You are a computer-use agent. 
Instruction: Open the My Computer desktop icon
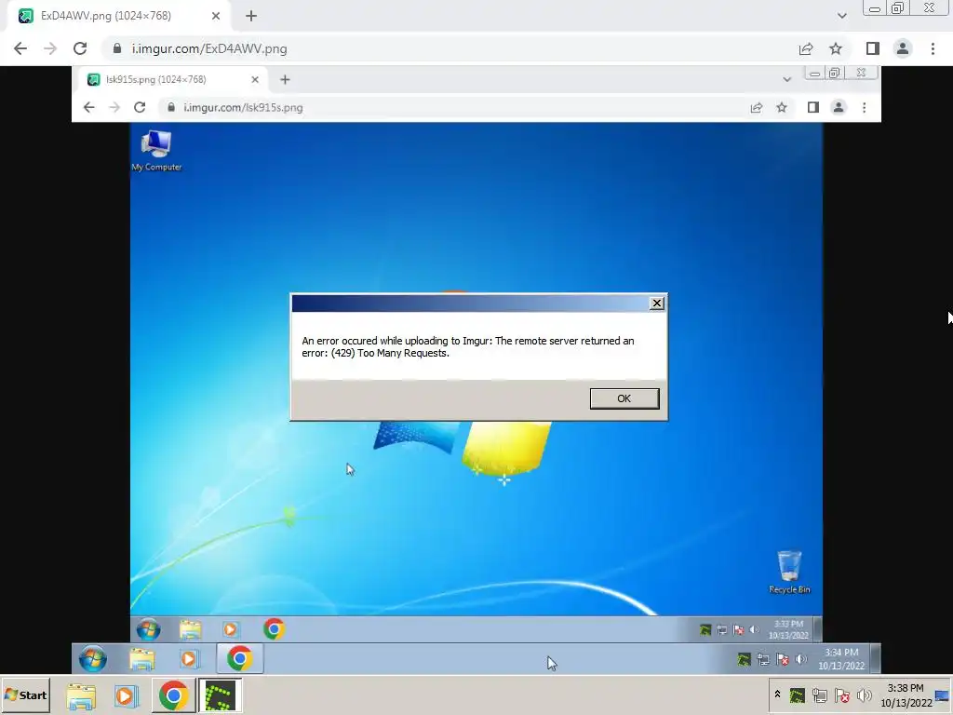click(156, 150)
